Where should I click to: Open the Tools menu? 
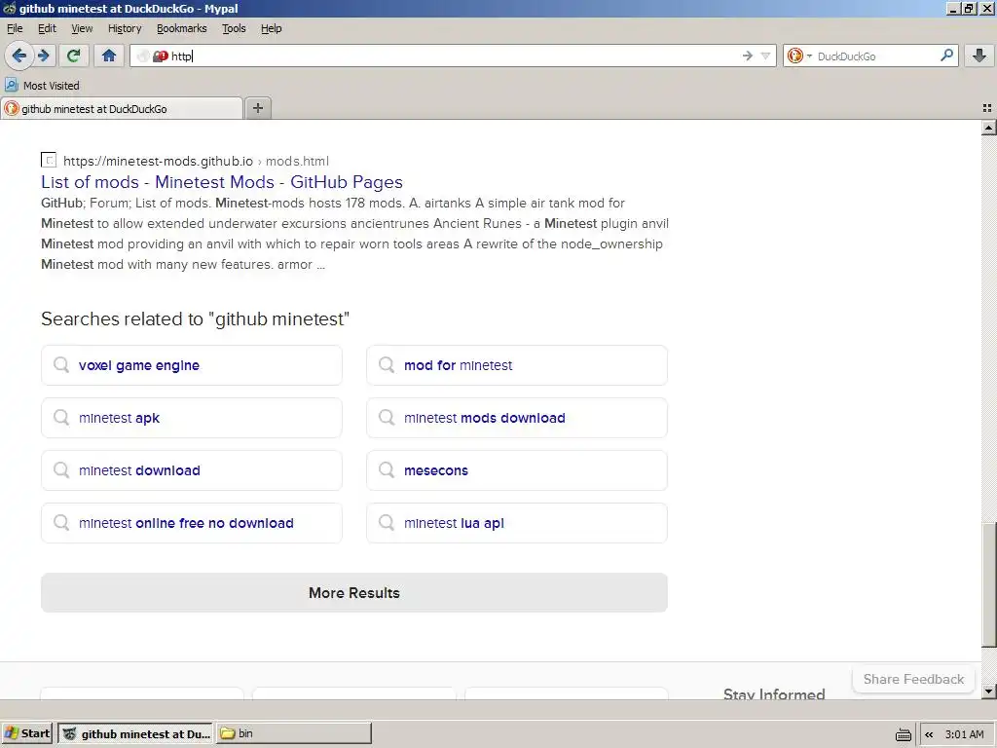pos(234,28)
